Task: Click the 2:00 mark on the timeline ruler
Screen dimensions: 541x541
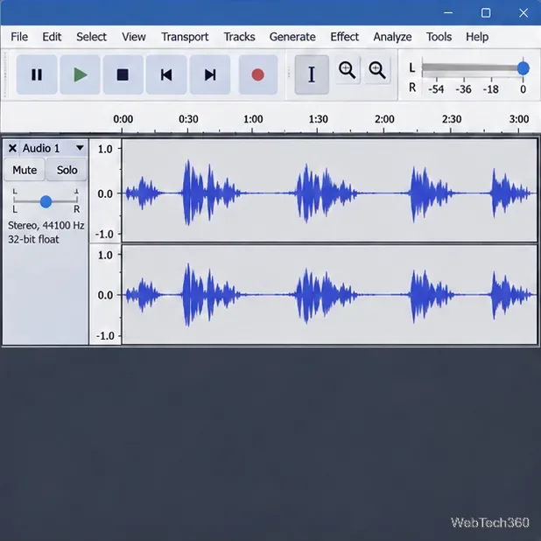Action: [384, 119]
